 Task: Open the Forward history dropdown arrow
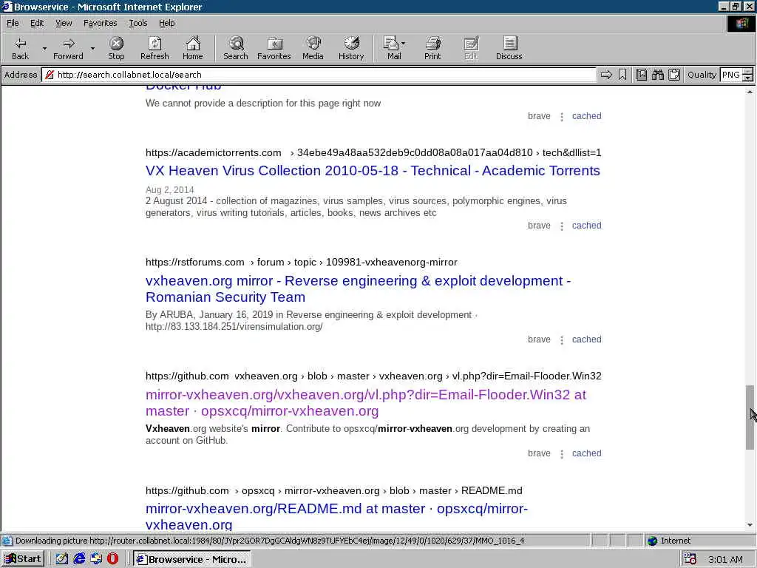[92, 48]
